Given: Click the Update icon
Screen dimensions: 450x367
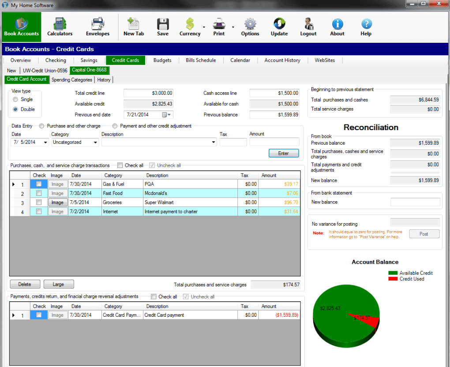Looking at the screenshot, I should pyautogui.click(x=279, y=26).
